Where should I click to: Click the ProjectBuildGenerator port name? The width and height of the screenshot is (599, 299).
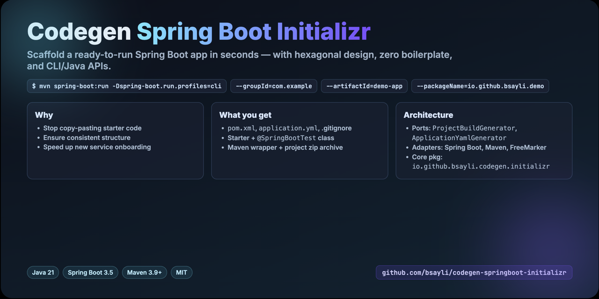[x=474, y=128]
